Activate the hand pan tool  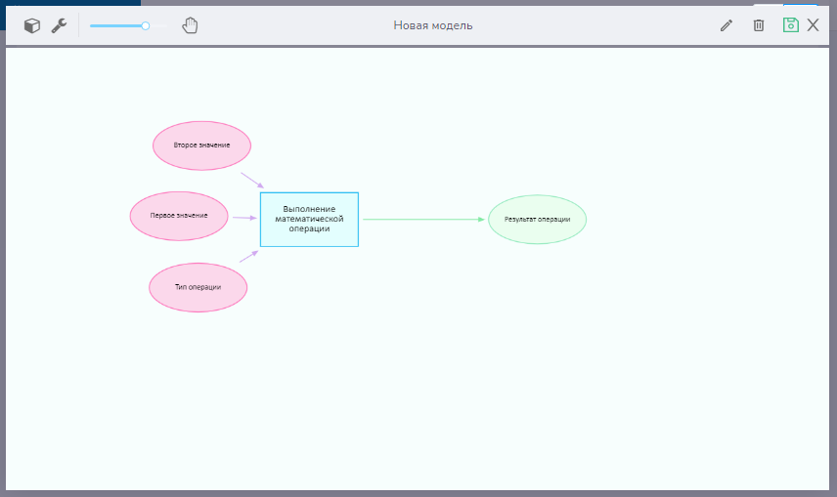(190, 25)
